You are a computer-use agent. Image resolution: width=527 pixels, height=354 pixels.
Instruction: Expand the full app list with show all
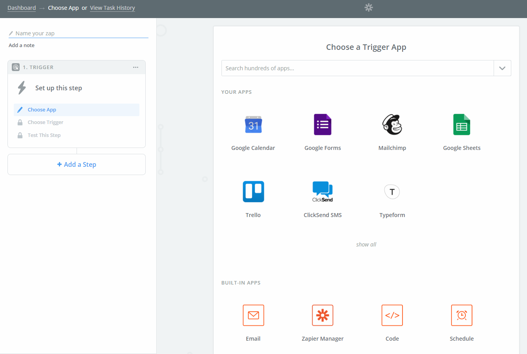[x=366, y=245]
